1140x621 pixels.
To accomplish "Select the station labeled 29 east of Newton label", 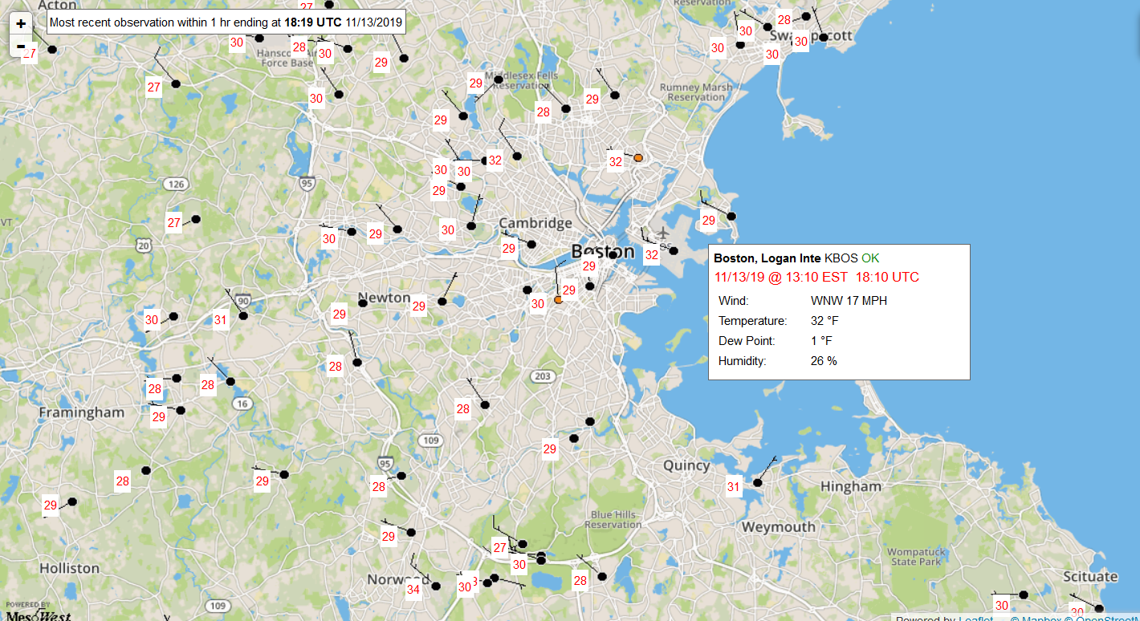I will pyautogui.click(x=442, y=302).
